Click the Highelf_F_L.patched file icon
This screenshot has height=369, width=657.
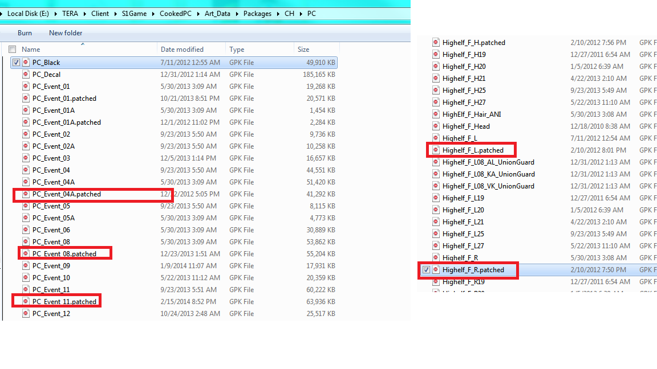point(436,150)
